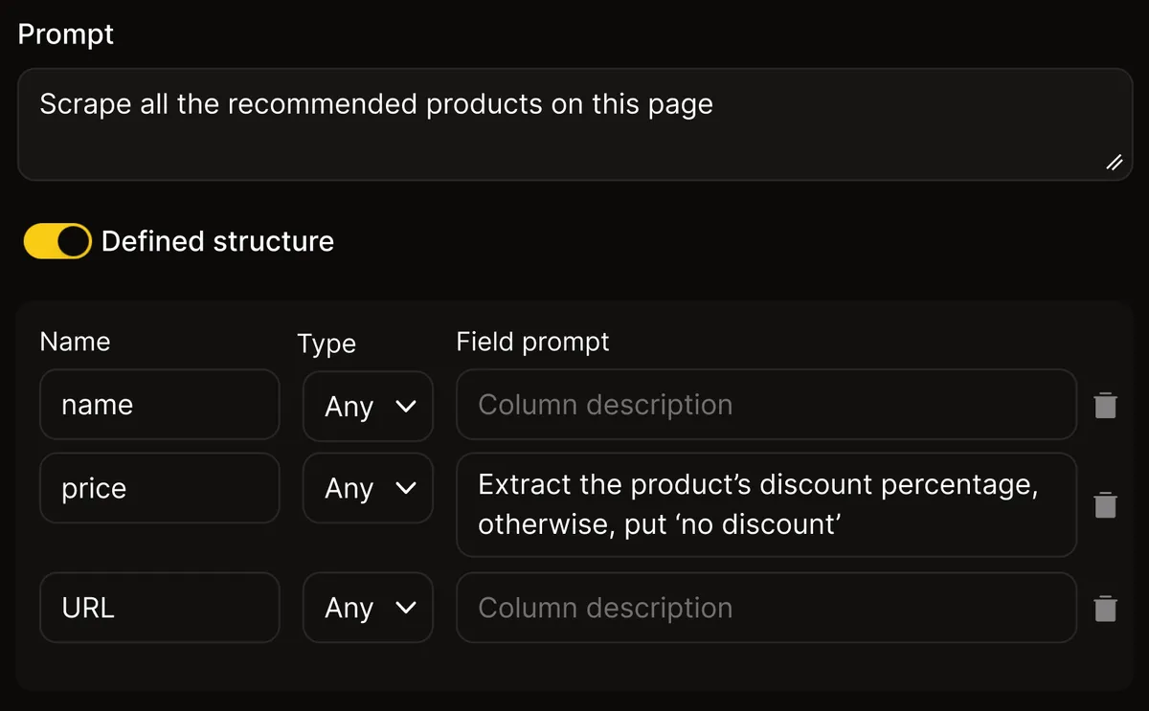Remove the URL row using its trash icon
This screenshot has height=711, width=1149.
click(1105, 609)
